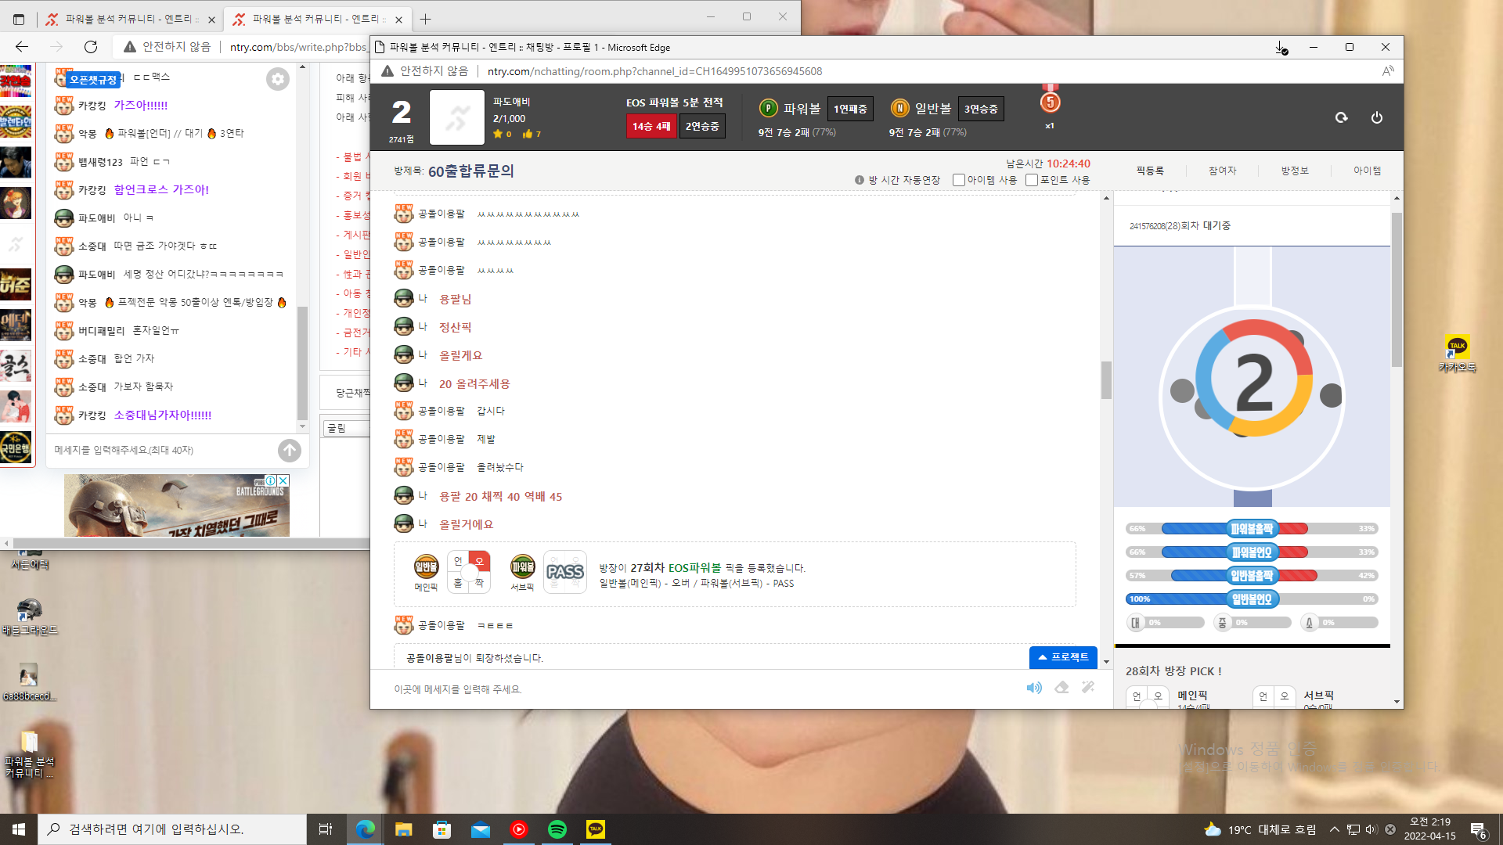Click the 일반볼언오 ratio bar

point(1252,599)
